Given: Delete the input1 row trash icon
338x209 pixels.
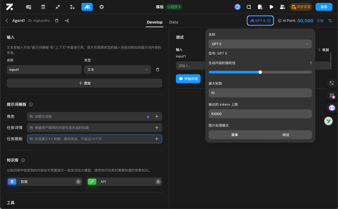Looking at the screenshot, I should [x=157, y=70].
